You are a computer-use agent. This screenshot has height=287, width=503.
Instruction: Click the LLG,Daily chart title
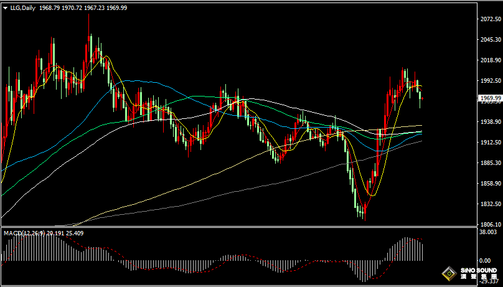[22, 7]
